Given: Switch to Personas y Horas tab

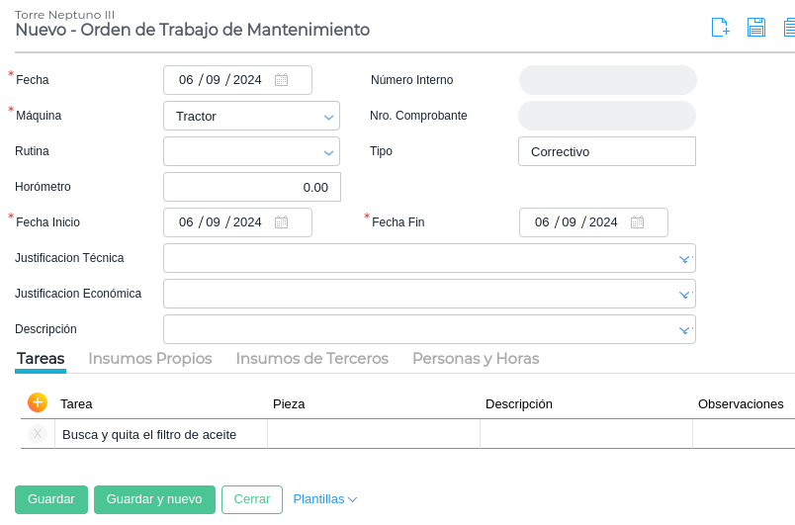Looking at the screenshot, I should 476,359.
